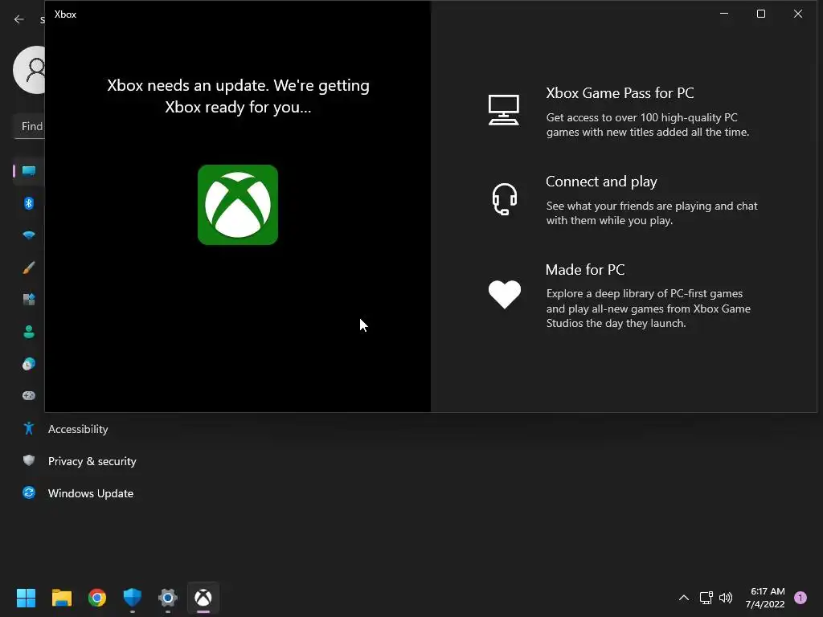Launch Google Chrome from the taskbar
This screenshot has height=617, width=823.
click(x=97, y=598)
